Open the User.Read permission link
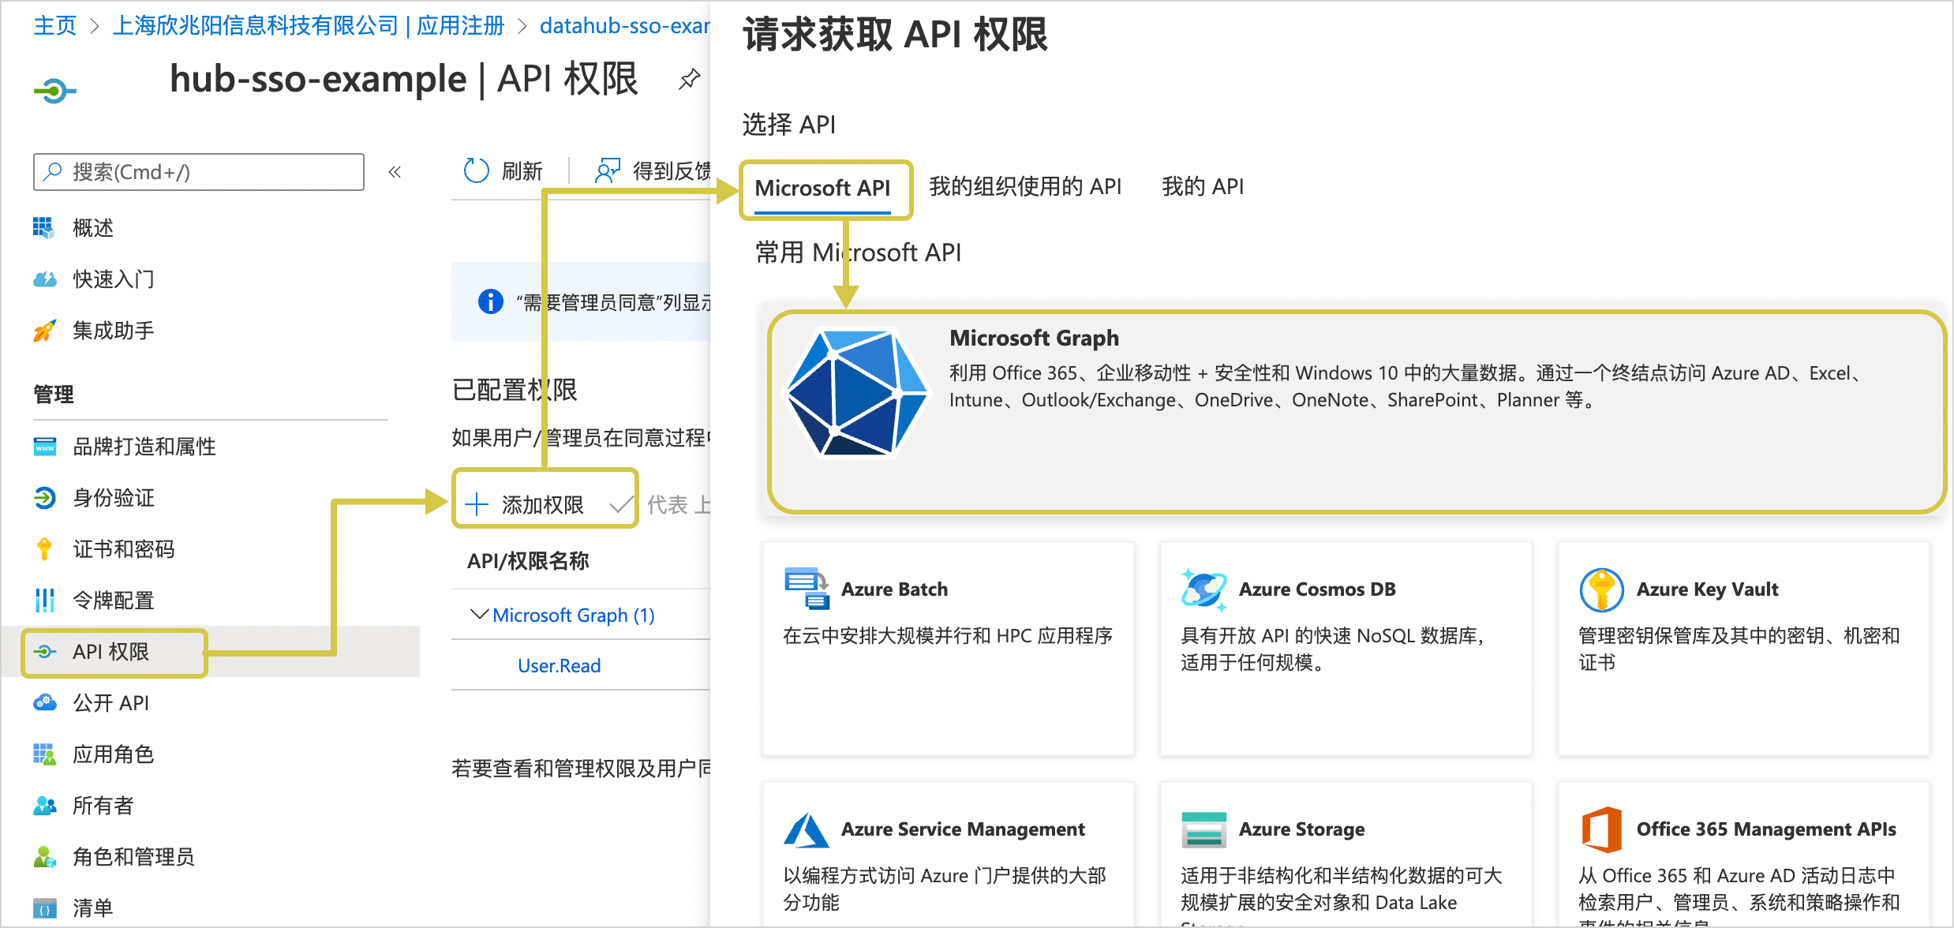 (559, 665)
